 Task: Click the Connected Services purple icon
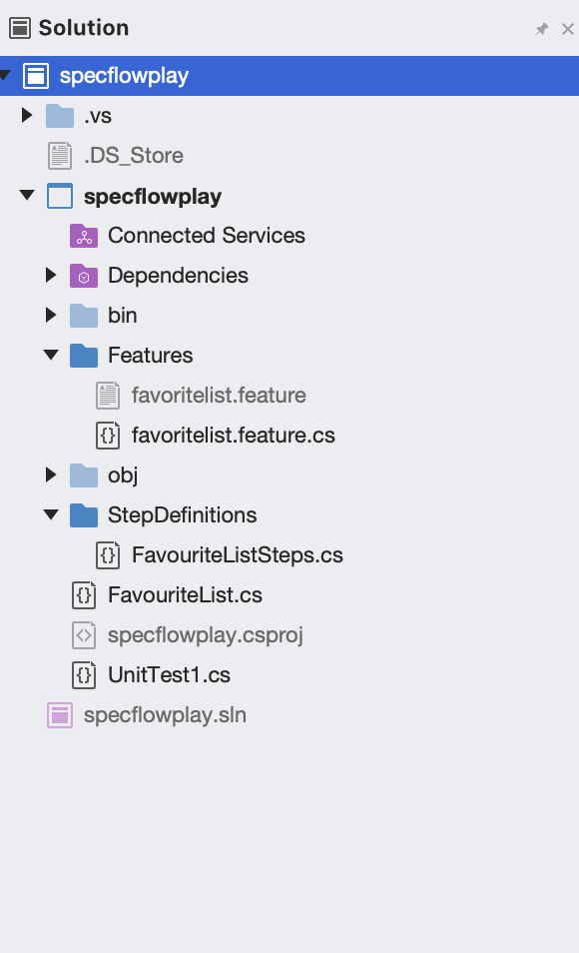tap(84, 236)
